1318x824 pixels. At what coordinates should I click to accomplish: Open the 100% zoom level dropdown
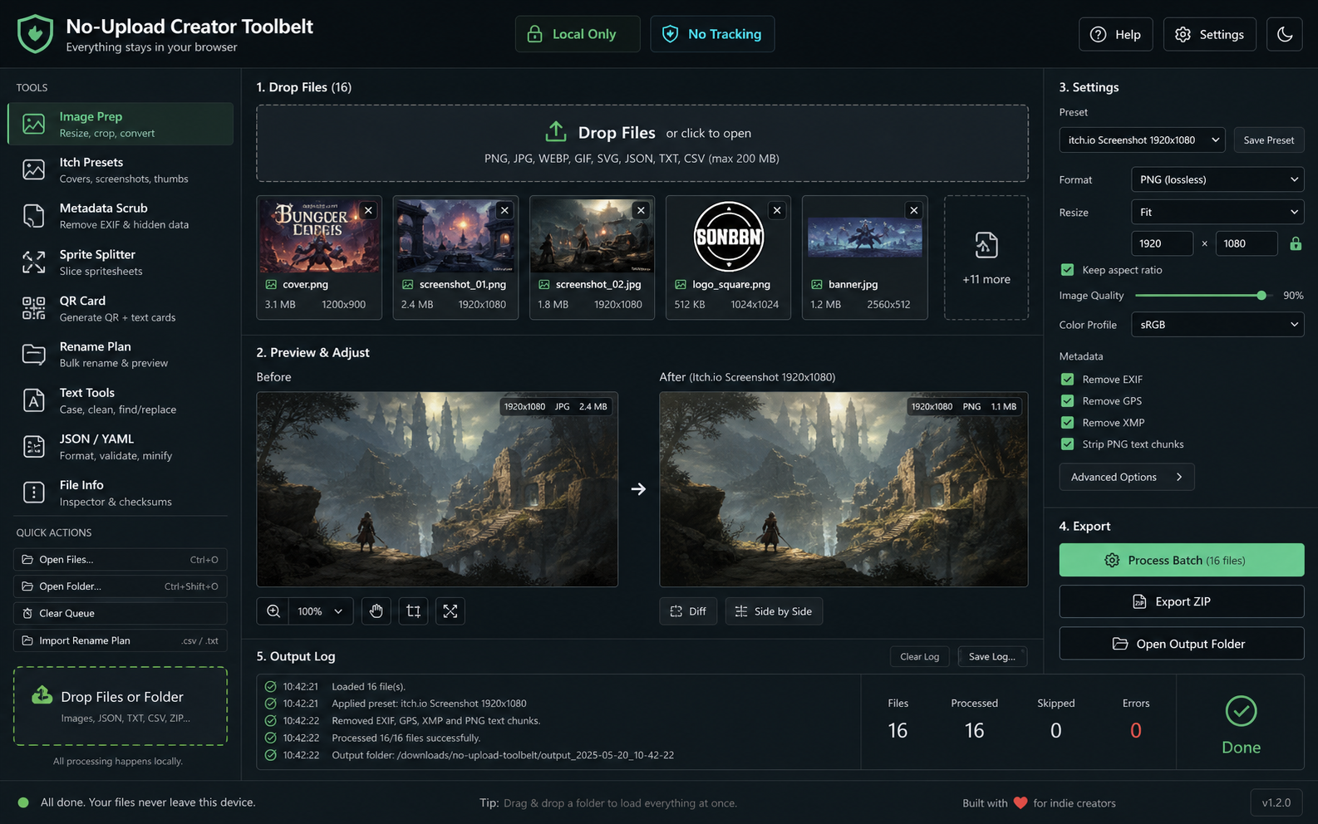coord(321,611)
